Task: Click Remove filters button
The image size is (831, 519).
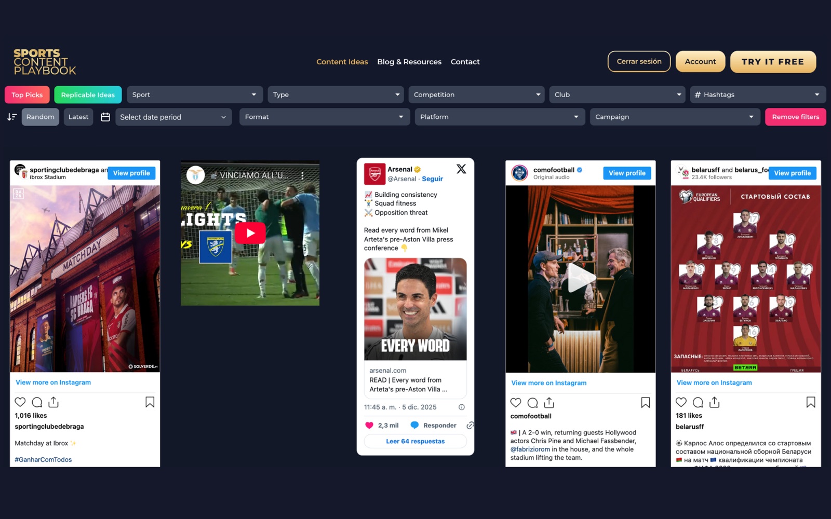Action: pyautogui.click(x=795, y=117)
